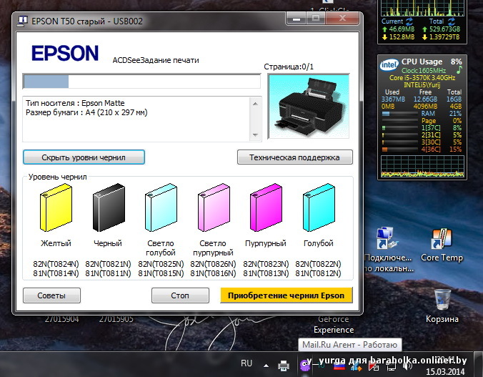The height and width of the screenshot is (377, 483).
Task: Click the Подключение по локальной сети desktop shortcut
Action: pyautogui.click(x=388, y=250)
